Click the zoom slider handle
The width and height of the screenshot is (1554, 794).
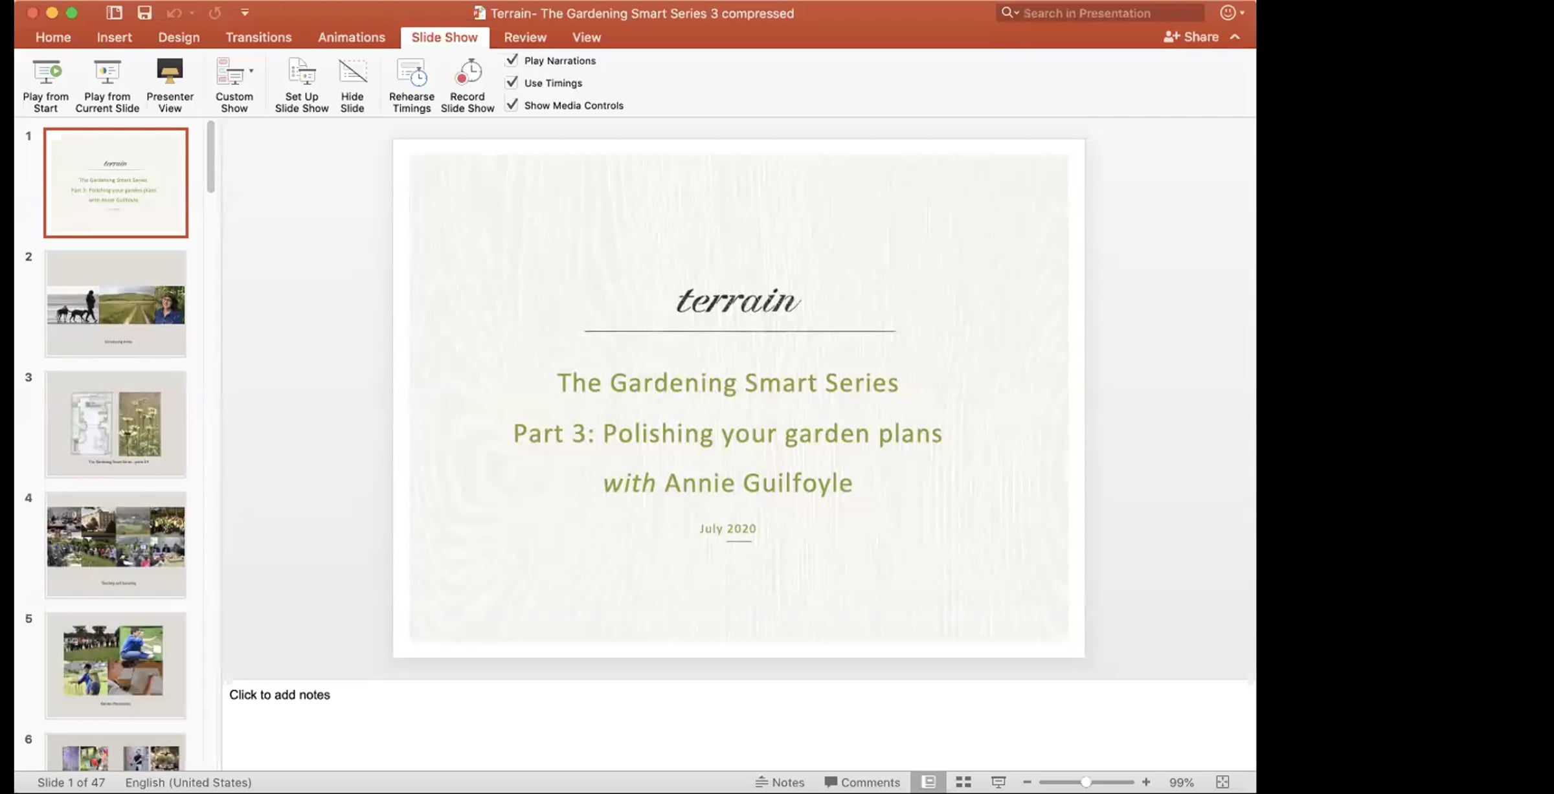1086,782
